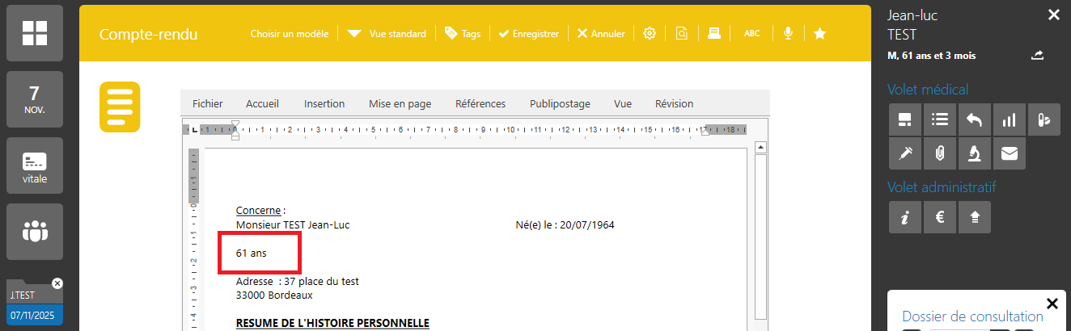Open the euro billing icon
1071x331 pixels.
click(940, 217)
